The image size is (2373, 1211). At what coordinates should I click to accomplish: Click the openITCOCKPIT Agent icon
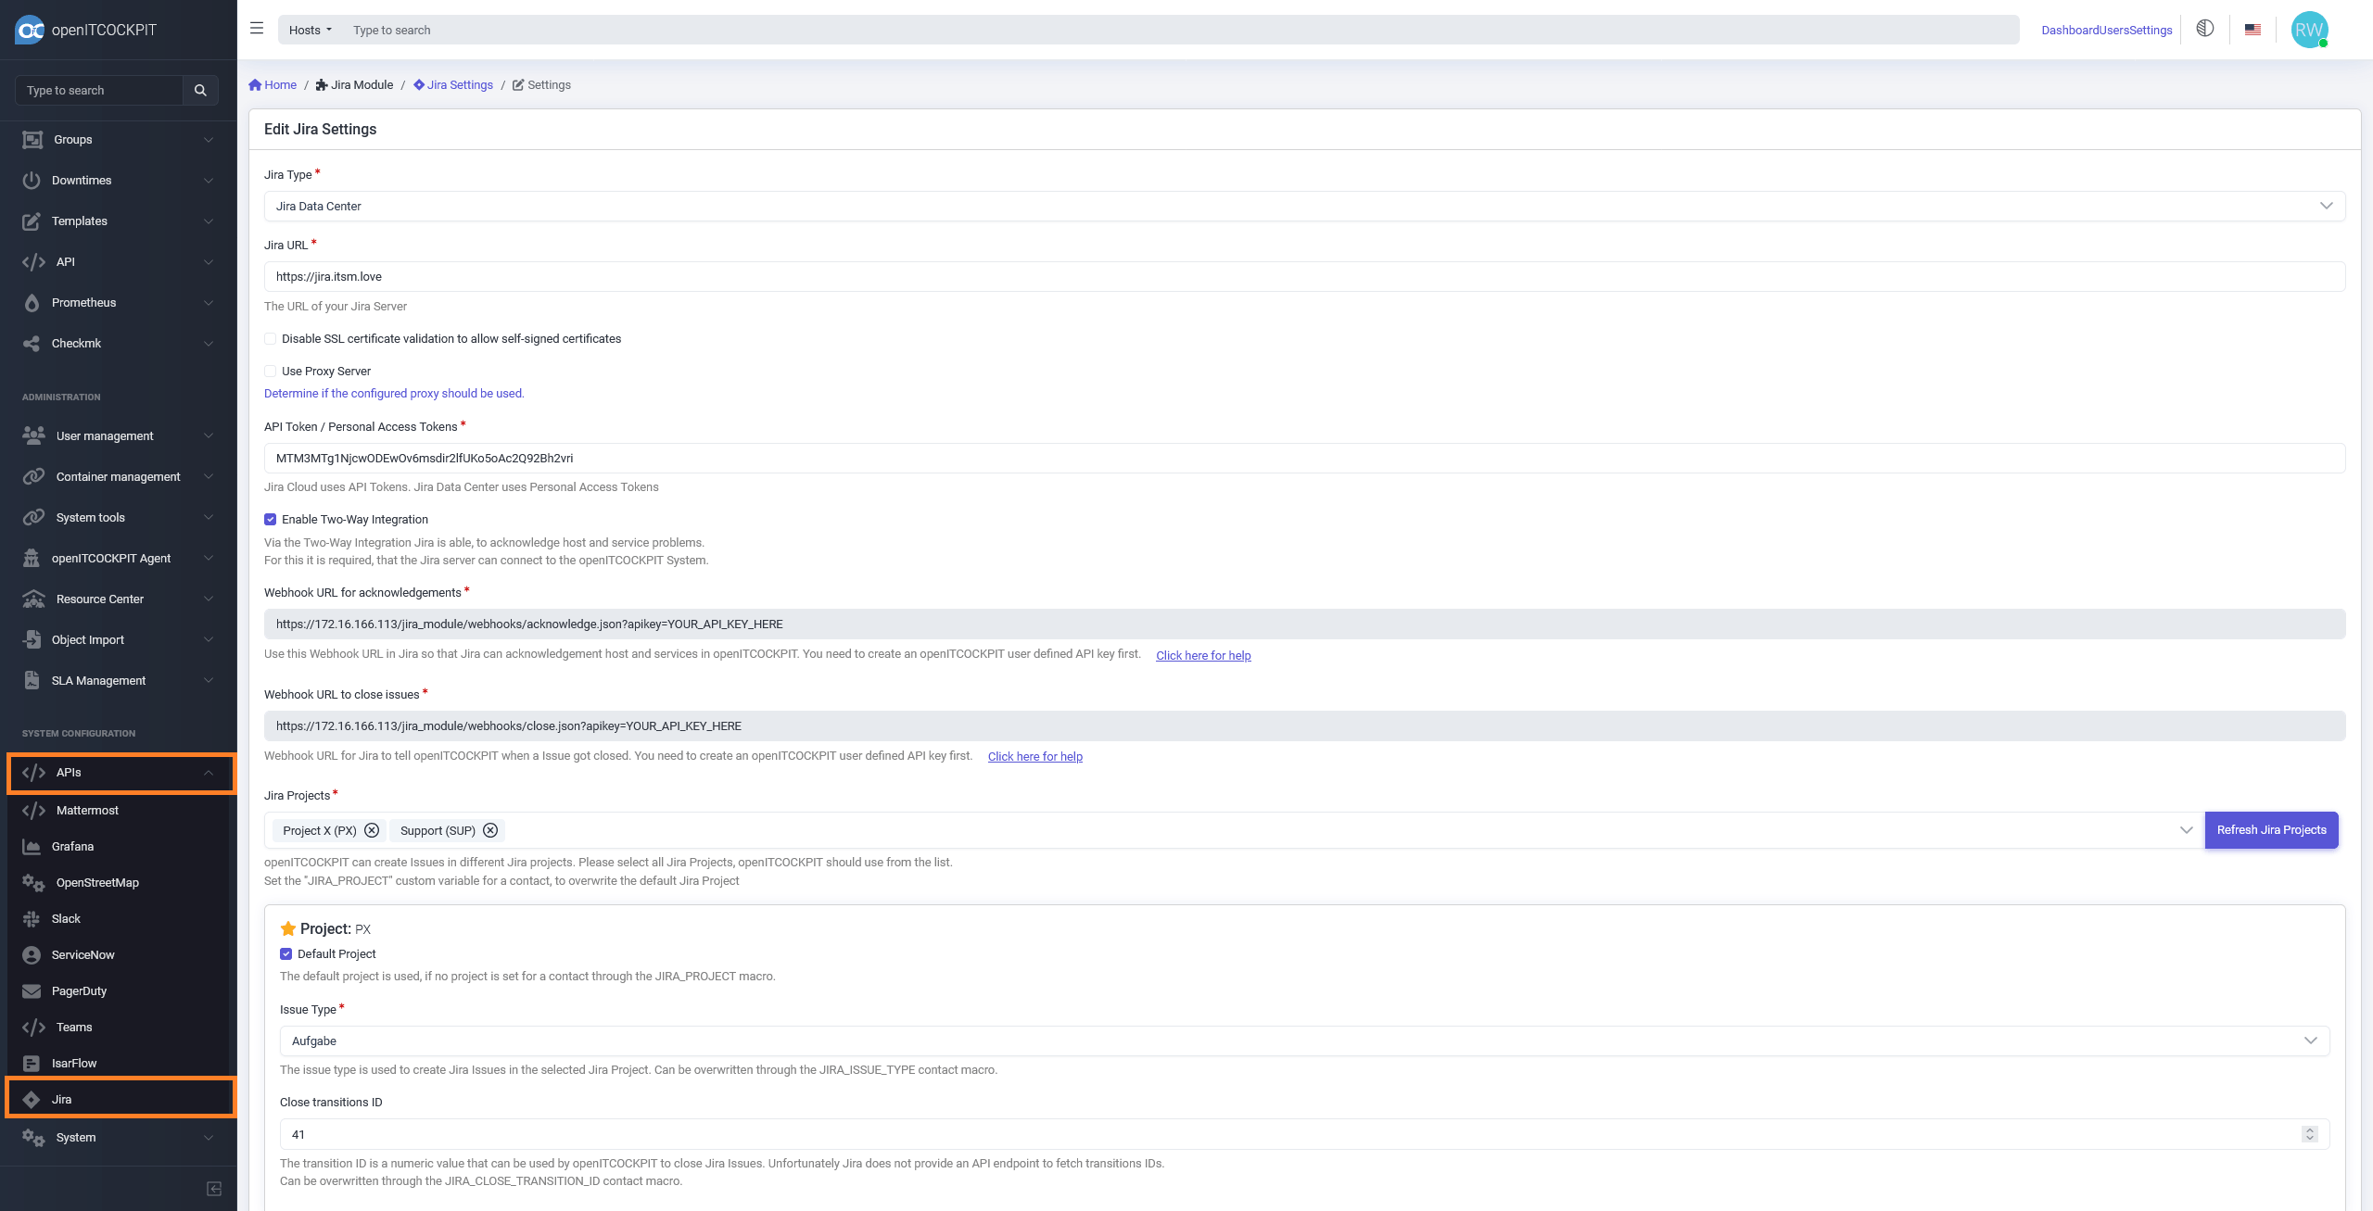point(32,558)
